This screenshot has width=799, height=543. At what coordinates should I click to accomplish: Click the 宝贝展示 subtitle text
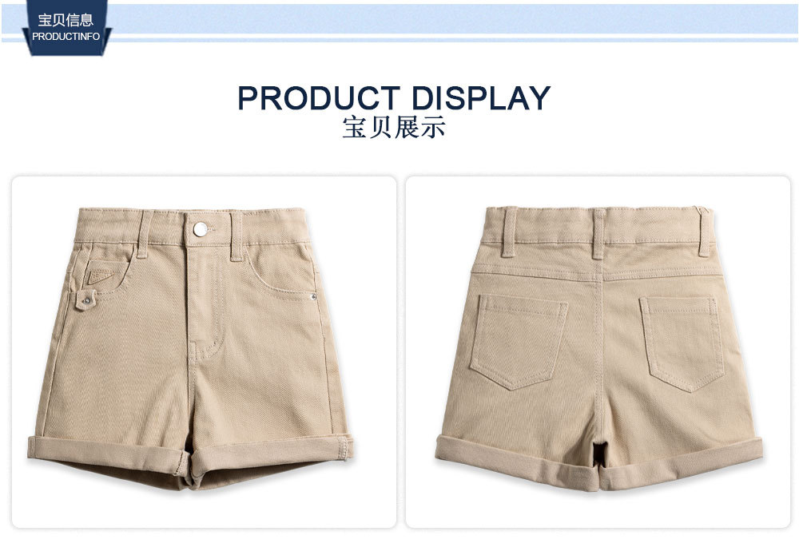pos(394,127)
